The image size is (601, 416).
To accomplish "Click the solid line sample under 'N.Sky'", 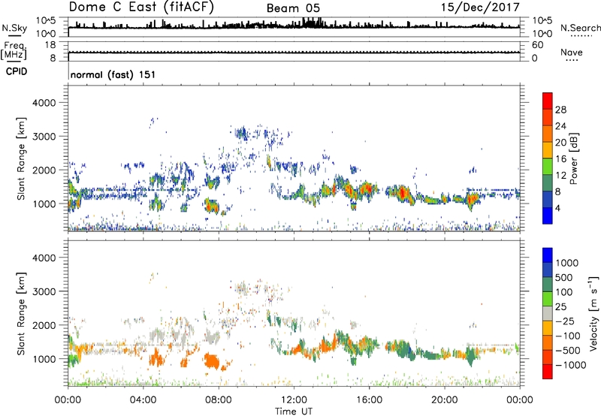I will pyautogui.click(x=14, y=35).
